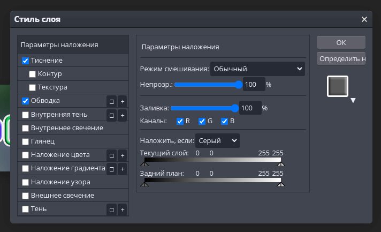The height and width of the screenshot is (232, 381).
Task: Click the OK button
Action: (x=341, y=42)
